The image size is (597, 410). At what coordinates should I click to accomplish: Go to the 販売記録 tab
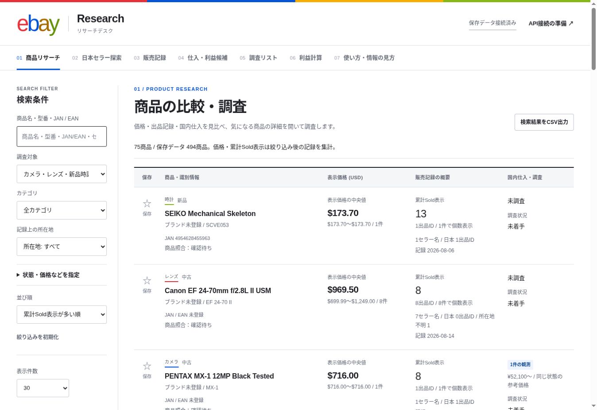[x=150, y=58]
